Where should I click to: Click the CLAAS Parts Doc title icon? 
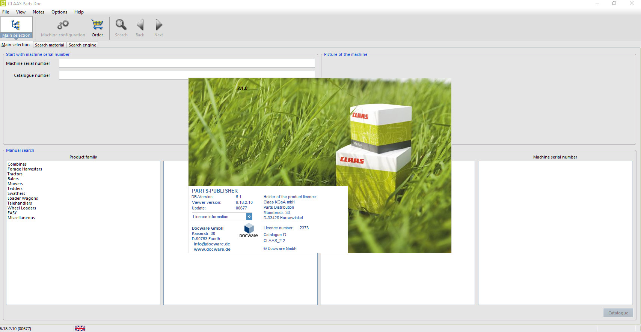[3, 3]
